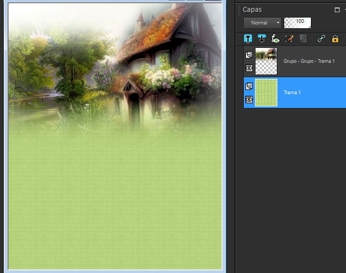Click the cottage thumbnail of the group layer
The height and width of the screenshot is (273, 346).
(x=266, y=61)
